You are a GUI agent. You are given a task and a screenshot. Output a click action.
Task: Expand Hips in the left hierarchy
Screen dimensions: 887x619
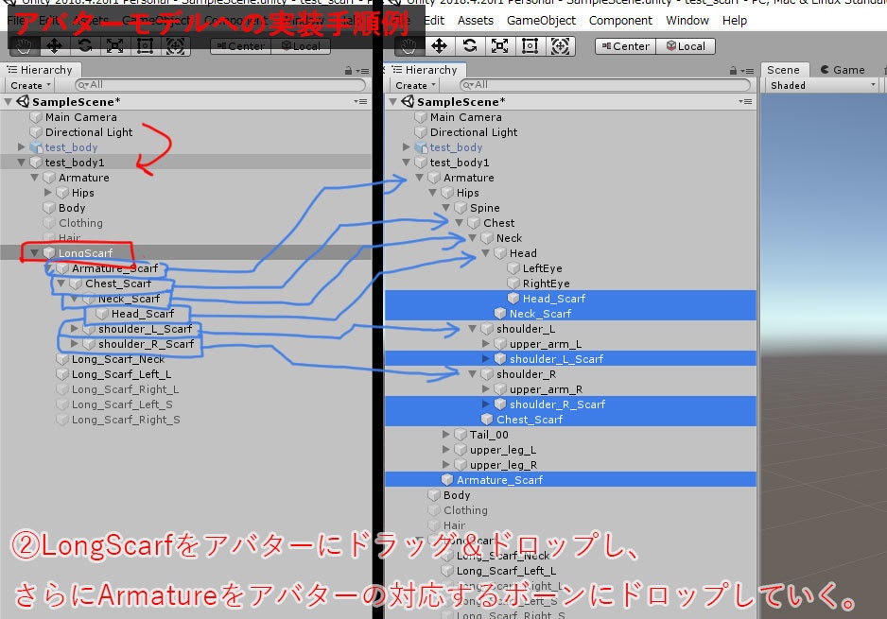(48, 193)
